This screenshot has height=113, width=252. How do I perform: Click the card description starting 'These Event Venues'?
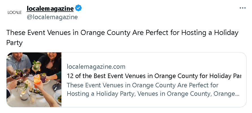pyautogui.click(x=143, y=85)
